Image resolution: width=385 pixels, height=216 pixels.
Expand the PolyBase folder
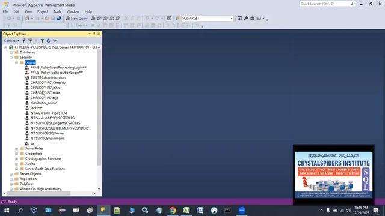pos(11,184)
